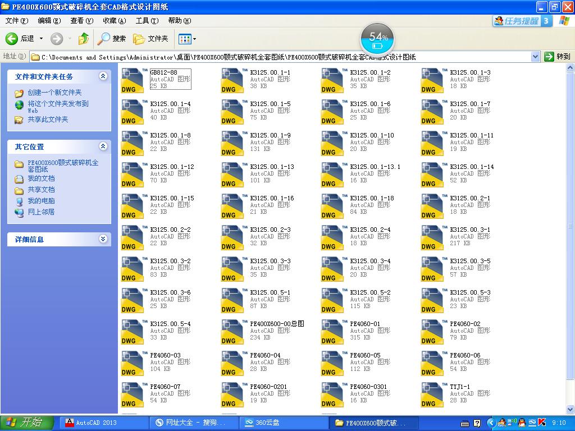Click the 任务提醒 notification badge

(522, 21)
